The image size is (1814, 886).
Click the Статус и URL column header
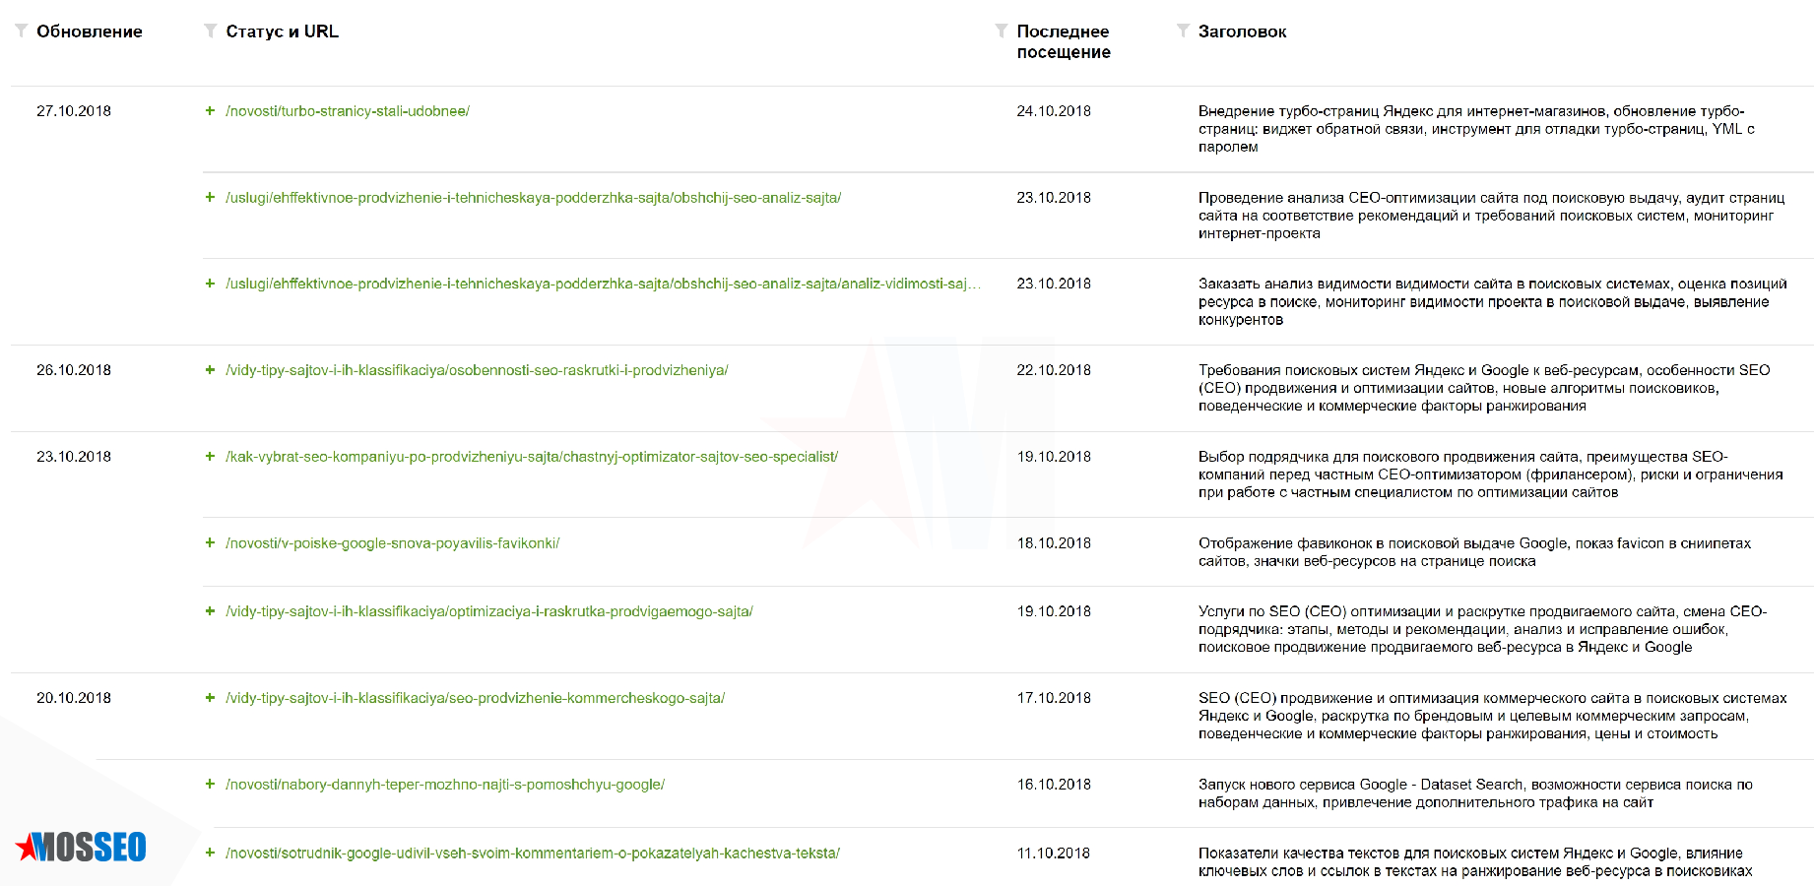click(282, 32)
